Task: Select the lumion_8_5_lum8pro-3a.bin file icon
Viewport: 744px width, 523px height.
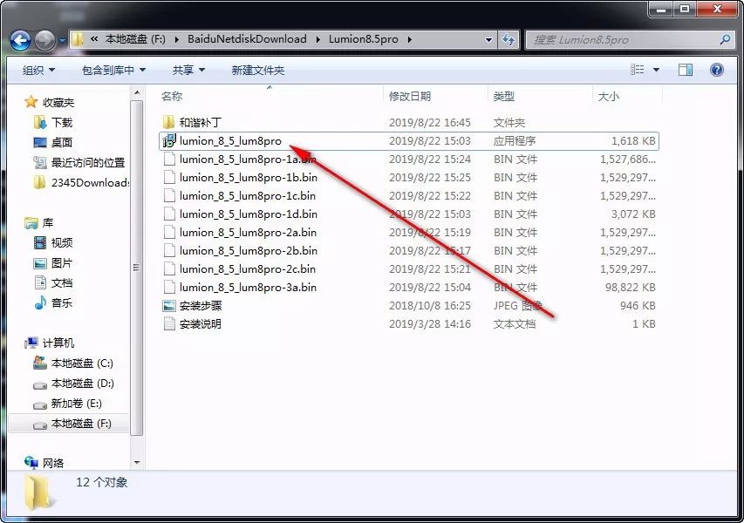Action: [x=169, y=287]
